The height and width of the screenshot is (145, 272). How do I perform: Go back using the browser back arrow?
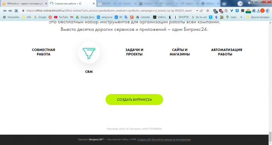pyautogui.click(x=5, y=11)
